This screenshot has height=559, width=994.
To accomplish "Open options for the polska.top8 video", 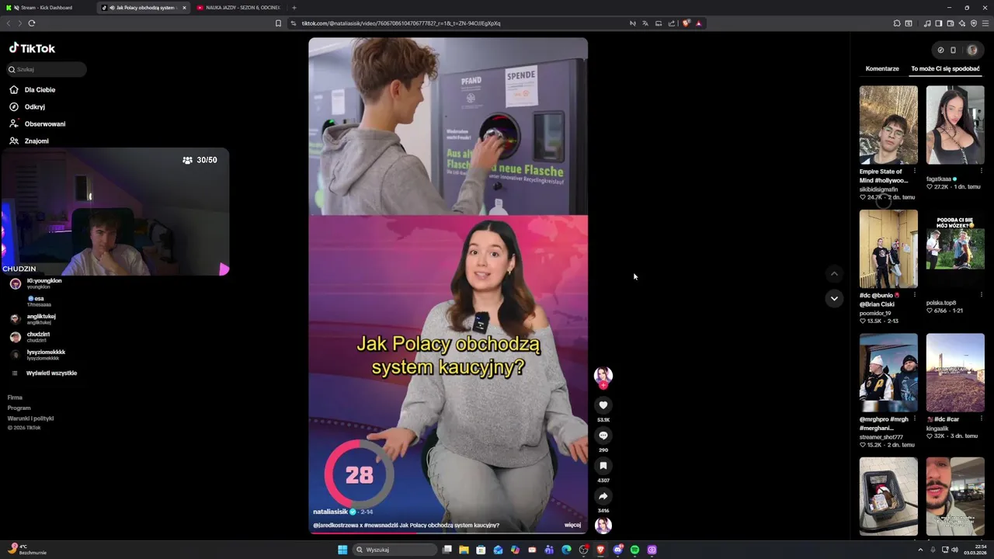I will 981,295.
